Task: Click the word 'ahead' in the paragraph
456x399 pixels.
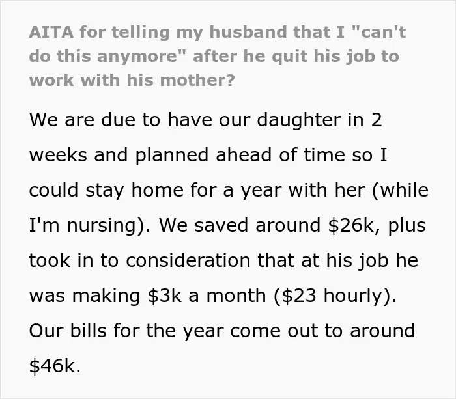Action: (x=244, y=155)
